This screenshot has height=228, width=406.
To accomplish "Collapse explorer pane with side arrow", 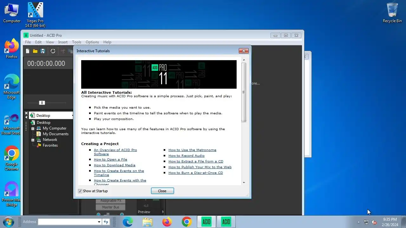I will pyautogui.click(x=26, y=117).
